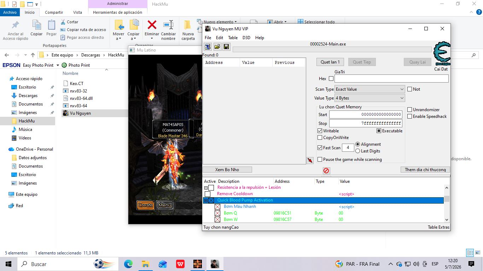Open the notification center icon
Viewport: 483px width, 271px height.
(471, 264)
